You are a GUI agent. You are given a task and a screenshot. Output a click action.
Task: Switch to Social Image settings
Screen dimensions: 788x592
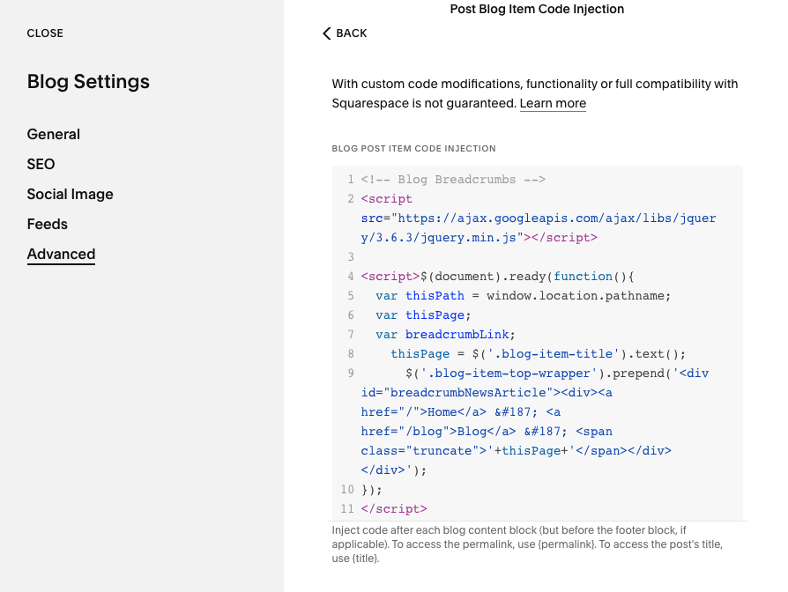[x=70, y=195]
